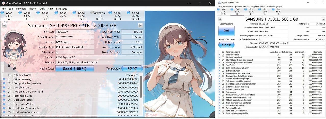The width and height of the screenshot is (326, 119).
Task: Open Edit menu in Aoi Edition window
Action: [11, 9]
